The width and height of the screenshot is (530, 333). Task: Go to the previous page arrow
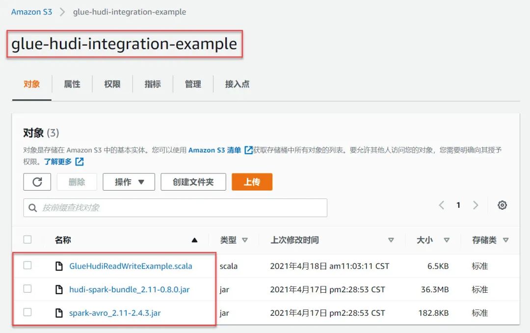coord(442,205)
